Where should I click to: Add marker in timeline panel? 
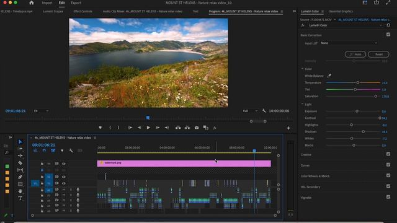62,151
